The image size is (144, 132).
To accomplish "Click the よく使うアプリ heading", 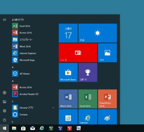I will tap(18, 20).
